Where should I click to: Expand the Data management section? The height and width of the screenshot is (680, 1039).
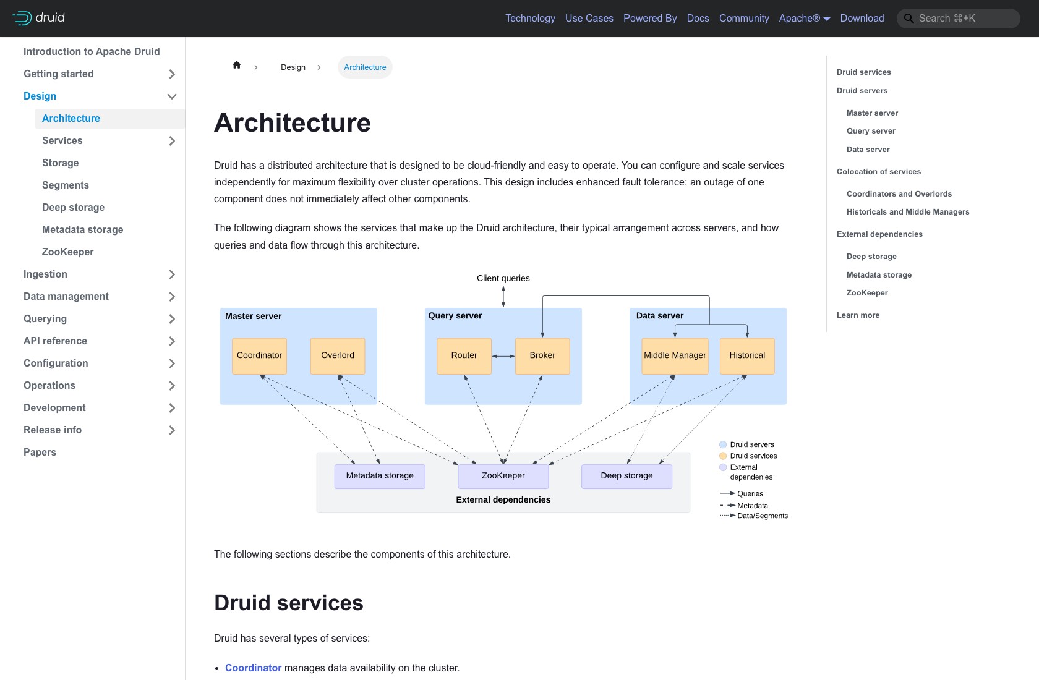[x=172, y=297]
